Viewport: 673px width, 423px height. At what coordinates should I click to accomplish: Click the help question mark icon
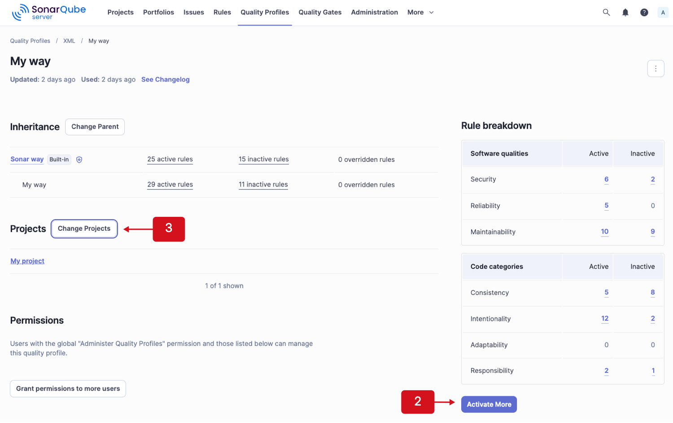click(644, 12)
